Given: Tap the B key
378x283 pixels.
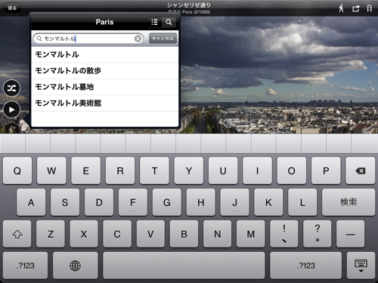Looking at the screenshot, I should pyautogui.click(x=184, y=234).
